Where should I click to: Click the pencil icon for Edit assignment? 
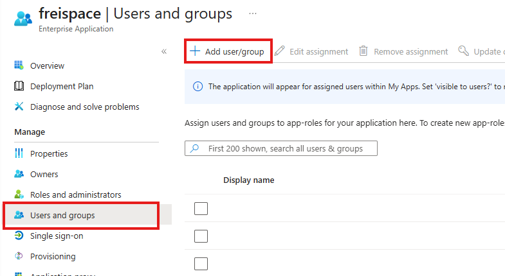point(280,51)
